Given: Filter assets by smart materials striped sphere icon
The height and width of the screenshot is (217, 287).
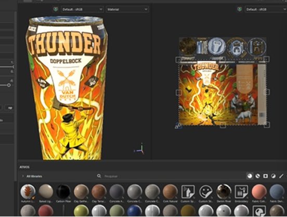Looking at the screenshot, I should (257, 176).
